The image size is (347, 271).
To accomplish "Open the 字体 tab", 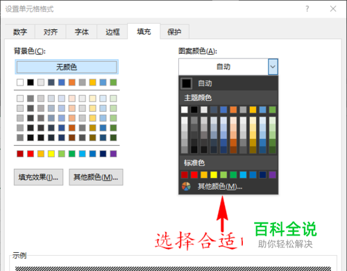I will click(82, 32).
